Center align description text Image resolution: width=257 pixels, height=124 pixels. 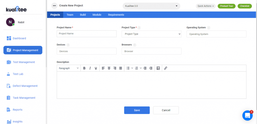pyautogui.click(x=109, y=68)
